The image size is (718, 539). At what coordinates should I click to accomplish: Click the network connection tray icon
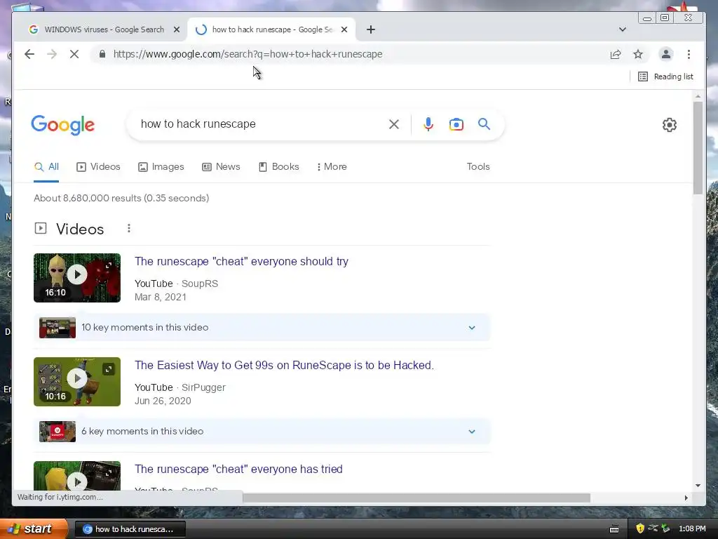tap(653, 528)
